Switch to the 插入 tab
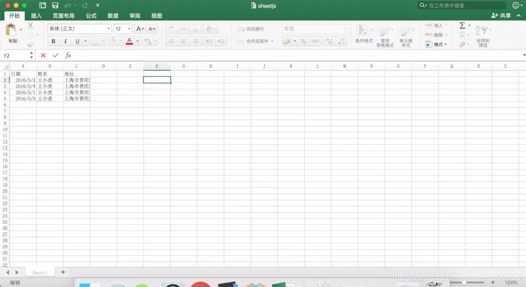This screenshot has width=526, height=287. [36, 16]
